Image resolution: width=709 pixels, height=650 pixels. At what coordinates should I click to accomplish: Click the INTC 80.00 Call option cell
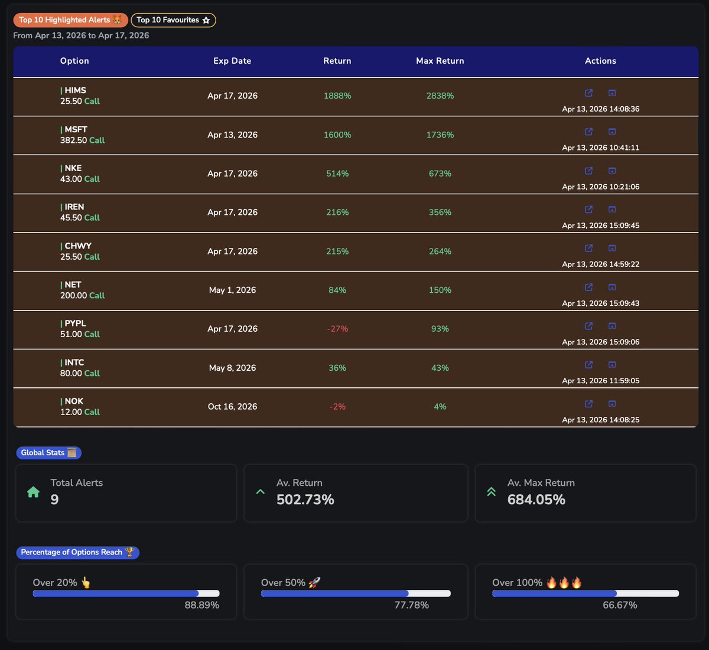click(80, 368)
